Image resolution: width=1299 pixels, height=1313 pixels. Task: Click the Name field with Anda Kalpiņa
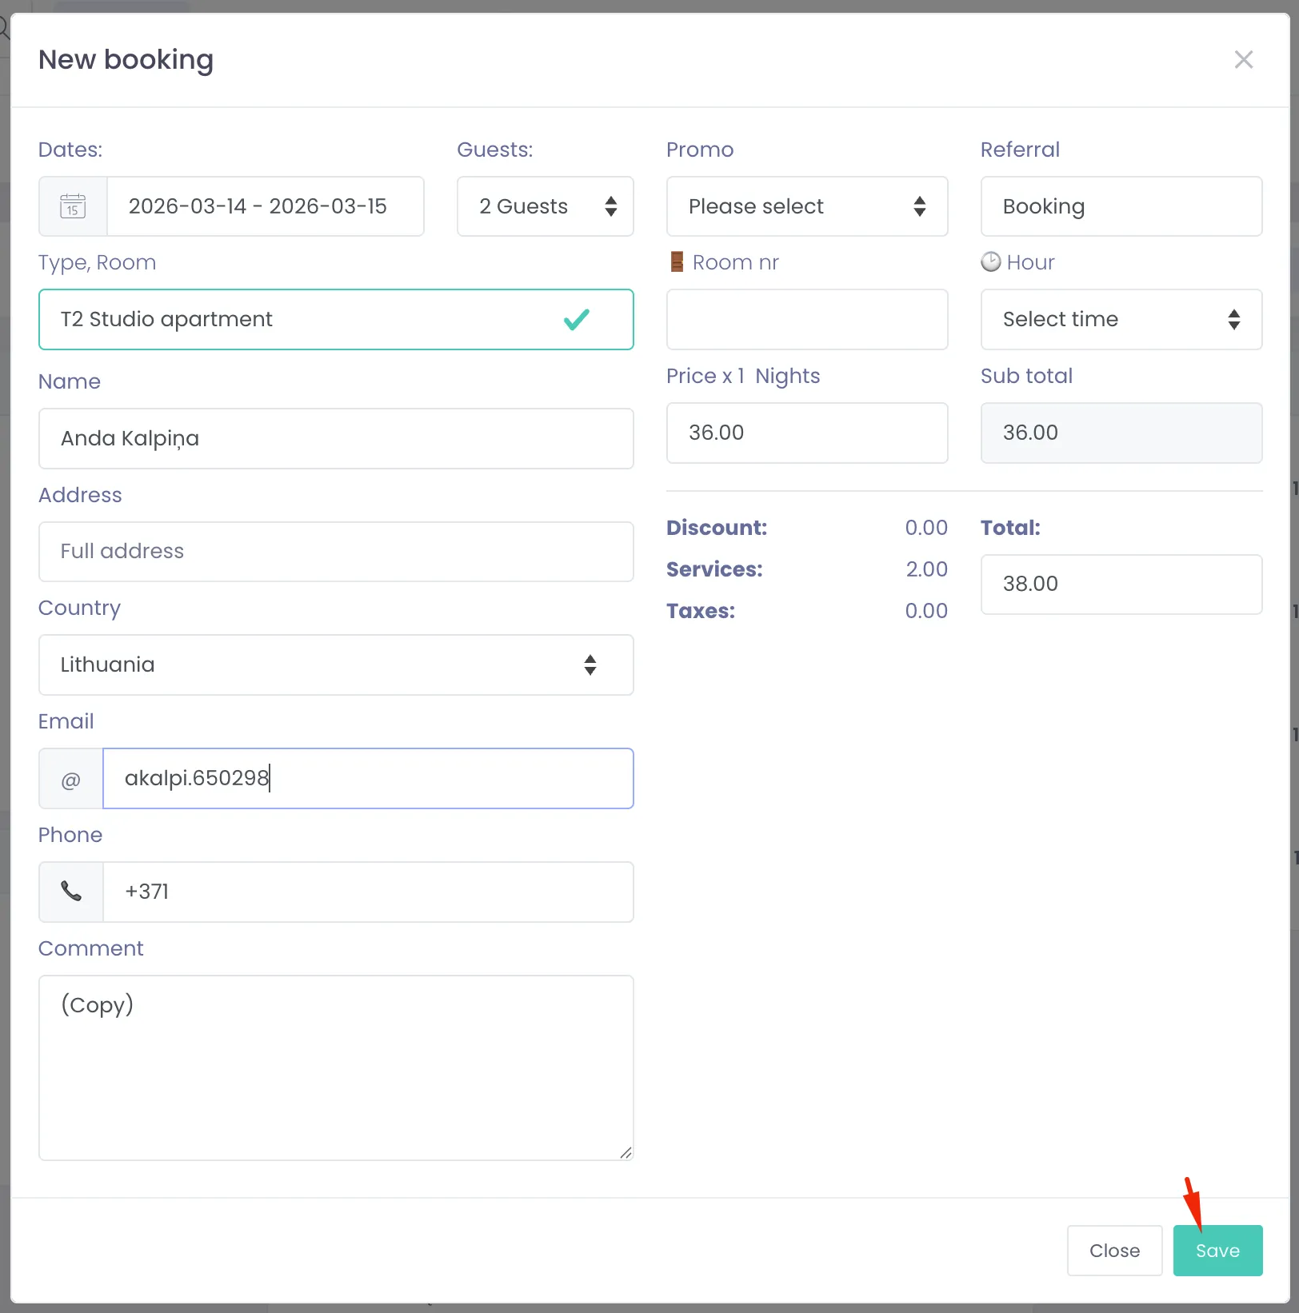(336, 438)
